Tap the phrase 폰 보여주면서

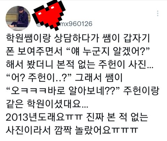point(34,51)
